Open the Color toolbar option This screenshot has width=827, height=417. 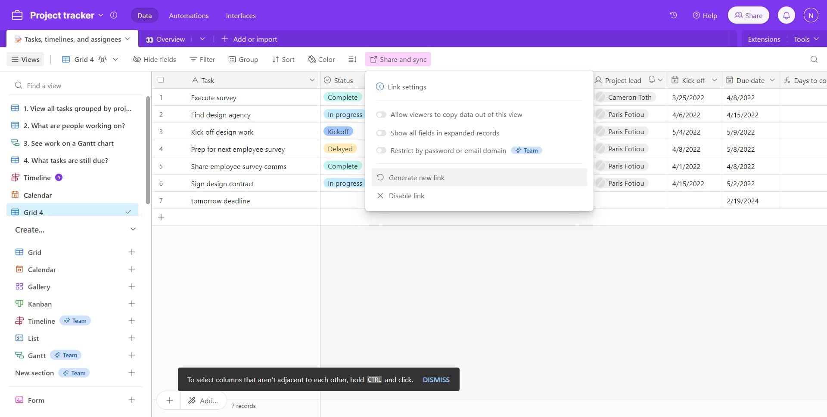point(321,59)
